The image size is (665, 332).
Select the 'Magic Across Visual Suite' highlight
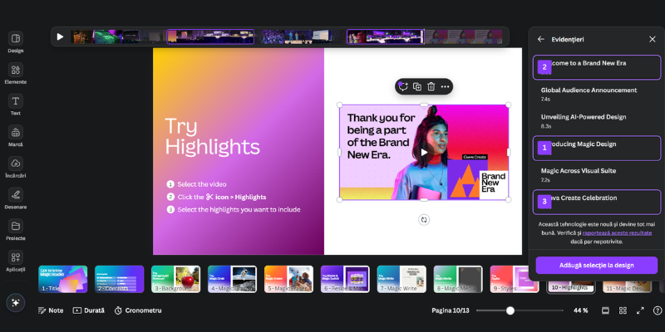(596, 173)
